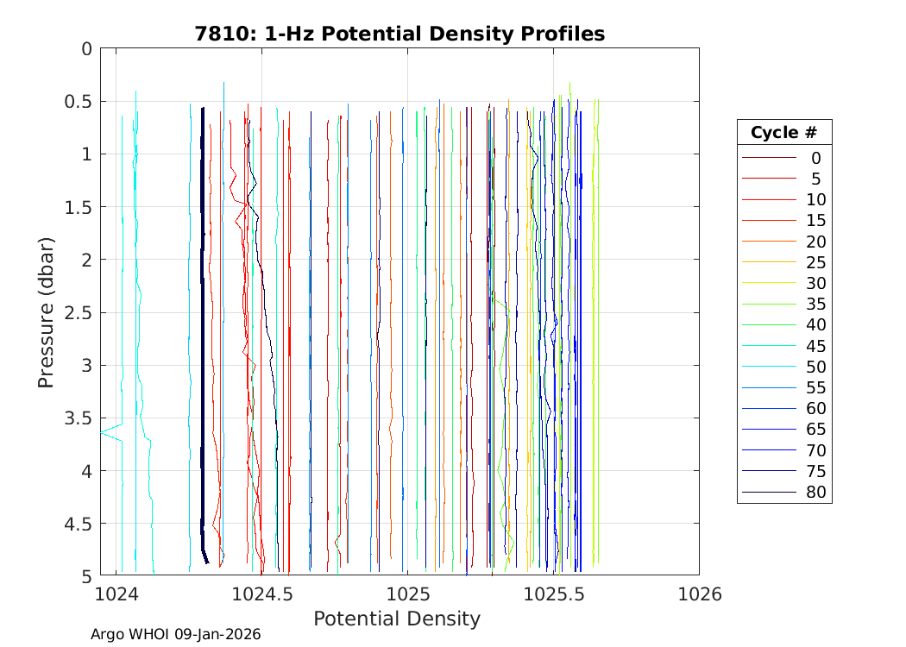Click the plot title '7810: 1-Hz Potential Density Profiles'

pos(398,34)
